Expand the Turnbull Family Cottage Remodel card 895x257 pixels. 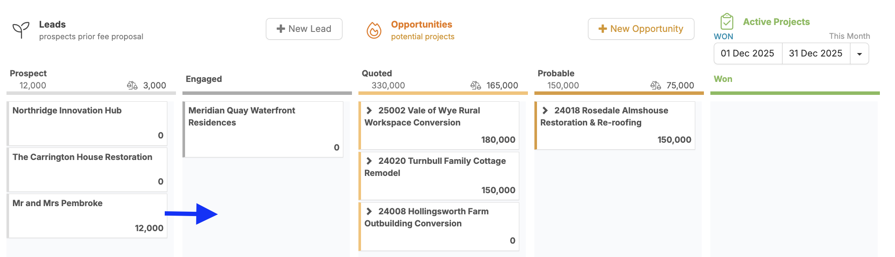click(369, 161)
